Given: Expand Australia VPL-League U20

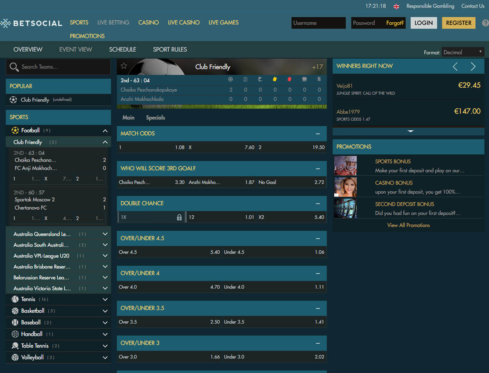Looking at the screenshot, I should (x=105, y=256).
